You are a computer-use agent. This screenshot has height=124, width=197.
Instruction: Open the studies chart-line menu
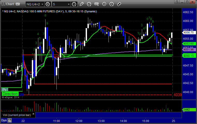click(x=89, y=4)
